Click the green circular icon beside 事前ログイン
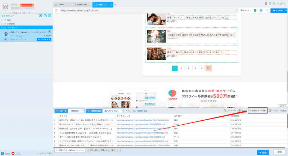This screenshot has width=288, height=156. (255, 10)
